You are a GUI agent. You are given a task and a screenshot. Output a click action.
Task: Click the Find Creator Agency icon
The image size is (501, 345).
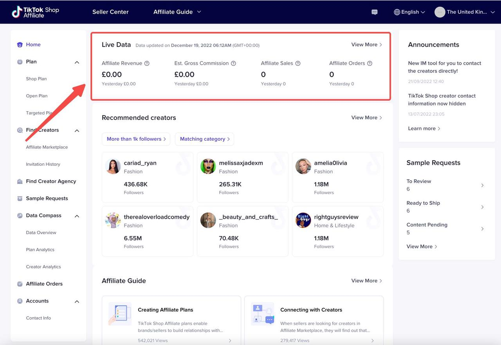20,182
